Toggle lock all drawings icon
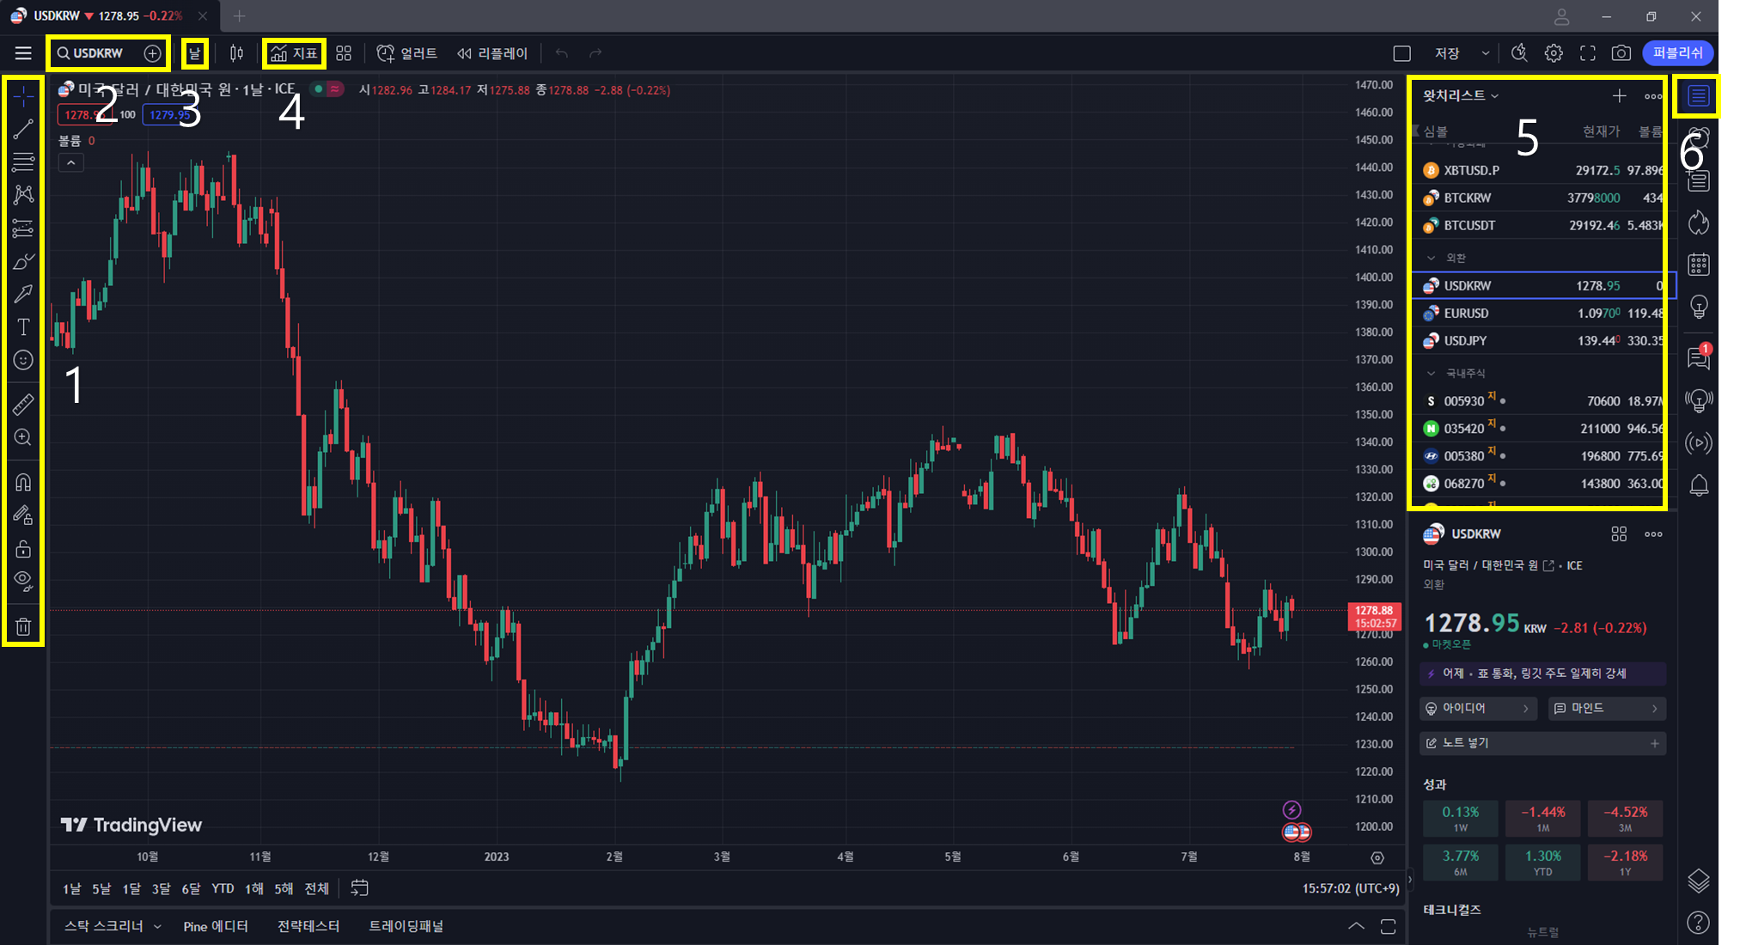The image size is (1740, 945). coord(23,549)
